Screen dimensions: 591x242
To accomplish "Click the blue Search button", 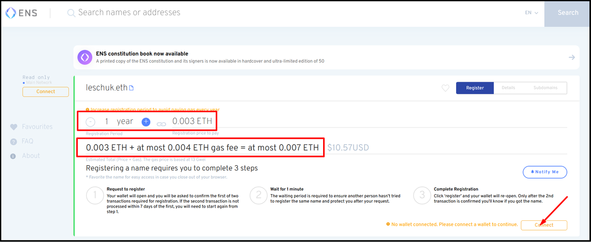I will pyautogui.click(x=568, y=13).
